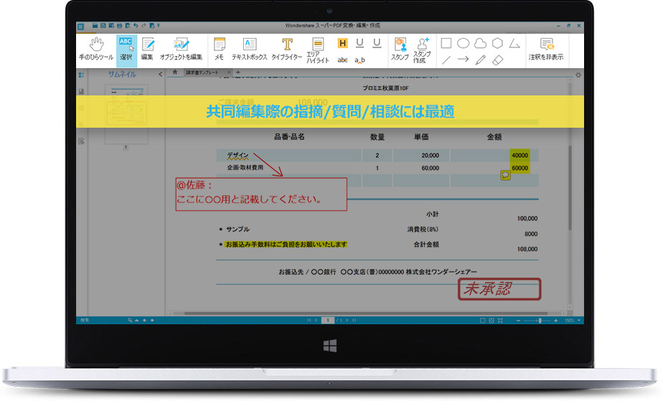The width and height of the screenshot is (663, 401).
Task: Switch to single page view
Action: (x=482, y=321)
